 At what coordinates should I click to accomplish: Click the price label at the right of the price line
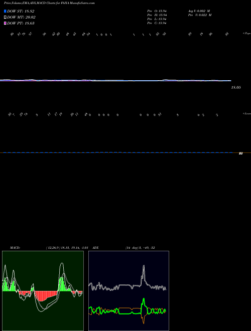click(236, 87)
